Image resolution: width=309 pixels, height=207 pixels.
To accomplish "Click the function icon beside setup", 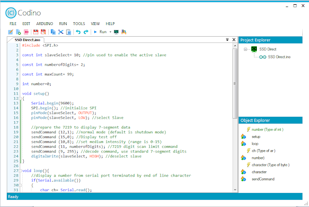I will (x=243, y=137).
